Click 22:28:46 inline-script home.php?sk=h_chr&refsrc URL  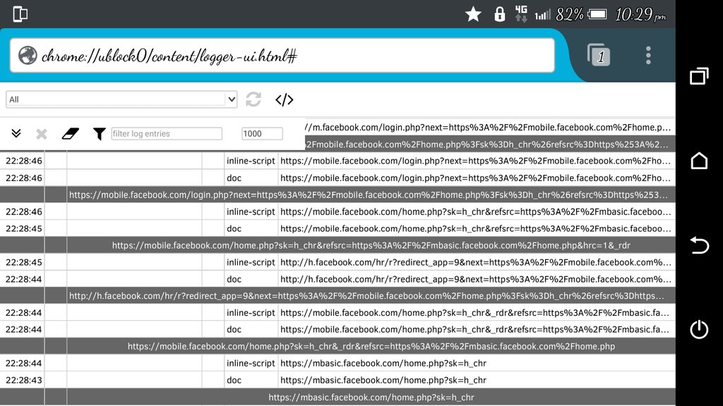[x=475, y=211]
